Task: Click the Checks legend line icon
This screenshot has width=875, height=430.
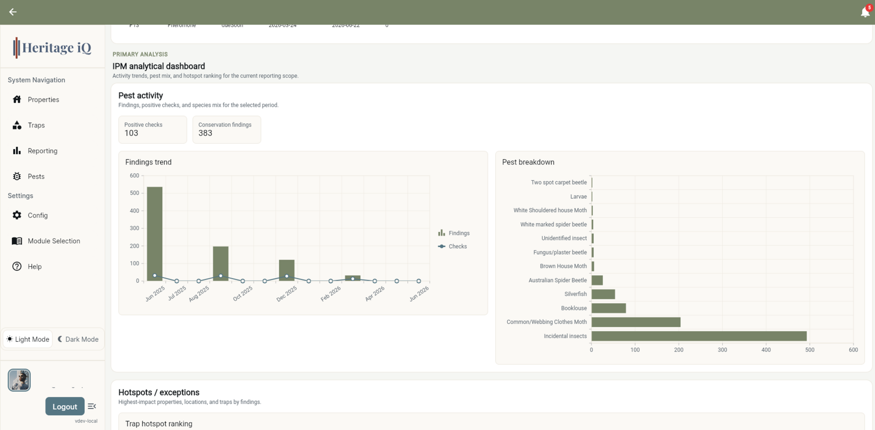Action: 442,246
